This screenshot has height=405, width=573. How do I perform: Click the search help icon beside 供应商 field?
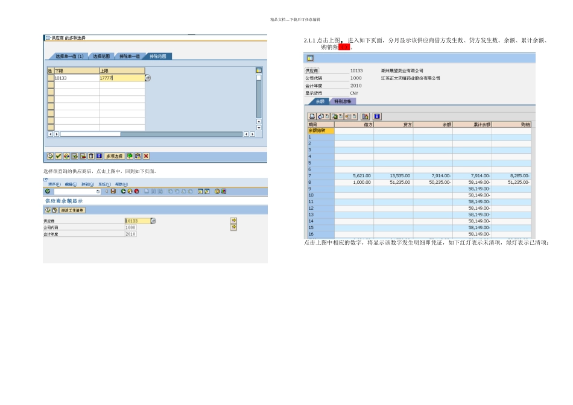click(x=153, y=221)
